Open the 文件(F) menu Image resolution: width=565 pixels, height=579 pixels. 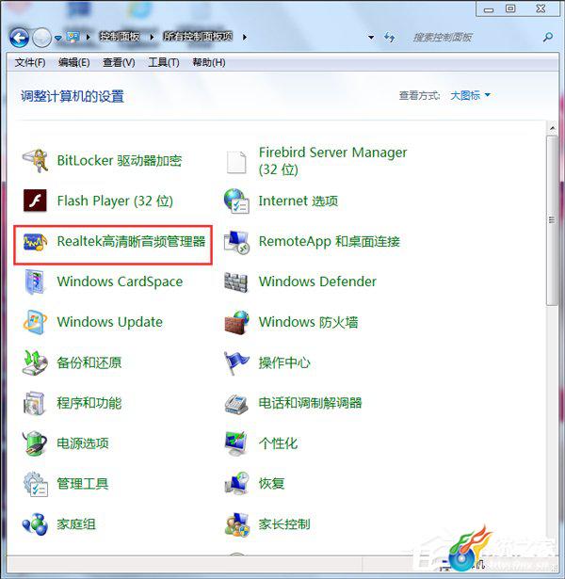click(x=30, y=62)
